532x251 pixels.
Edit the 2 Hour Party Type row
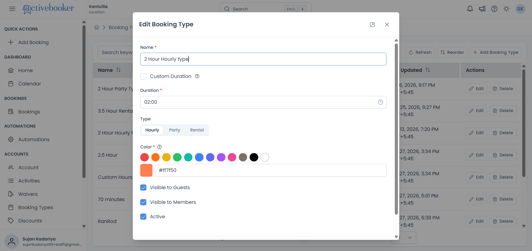[476, 89]
